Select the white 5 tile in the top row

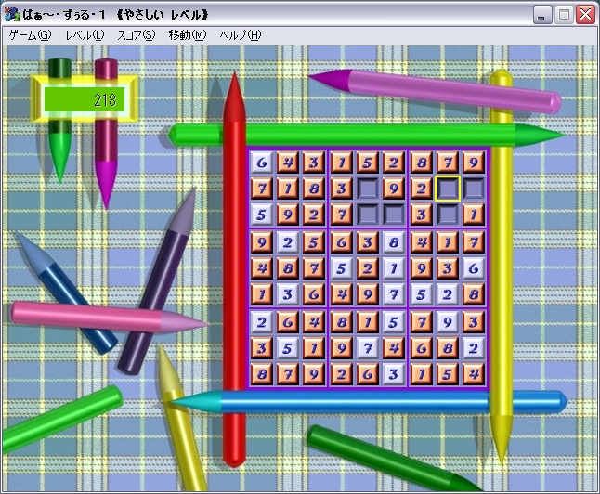(x=368, y=162)
